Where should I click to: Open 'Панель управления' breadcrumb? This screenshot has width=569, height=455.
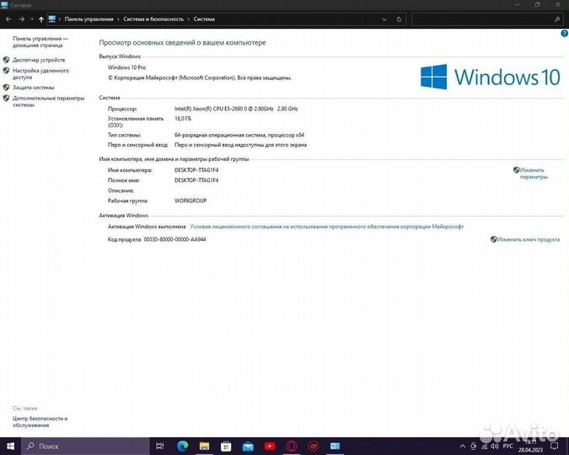[89, 19]
